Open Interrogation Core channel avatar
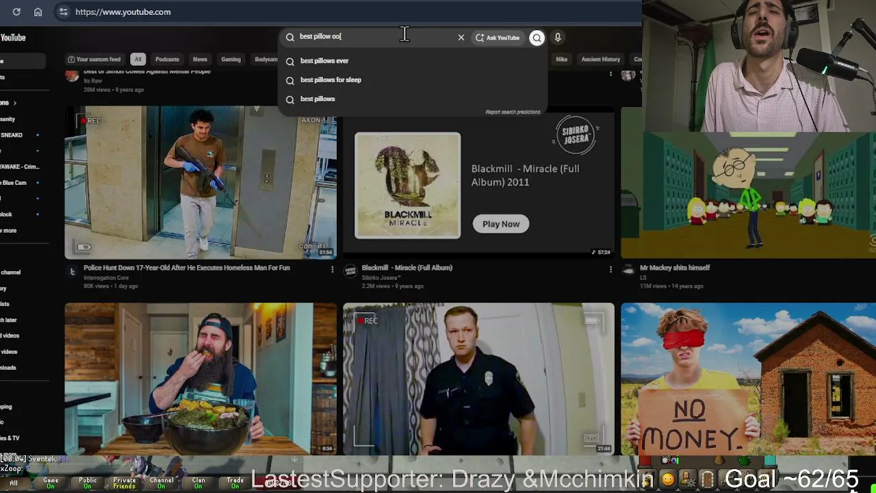 72,272
